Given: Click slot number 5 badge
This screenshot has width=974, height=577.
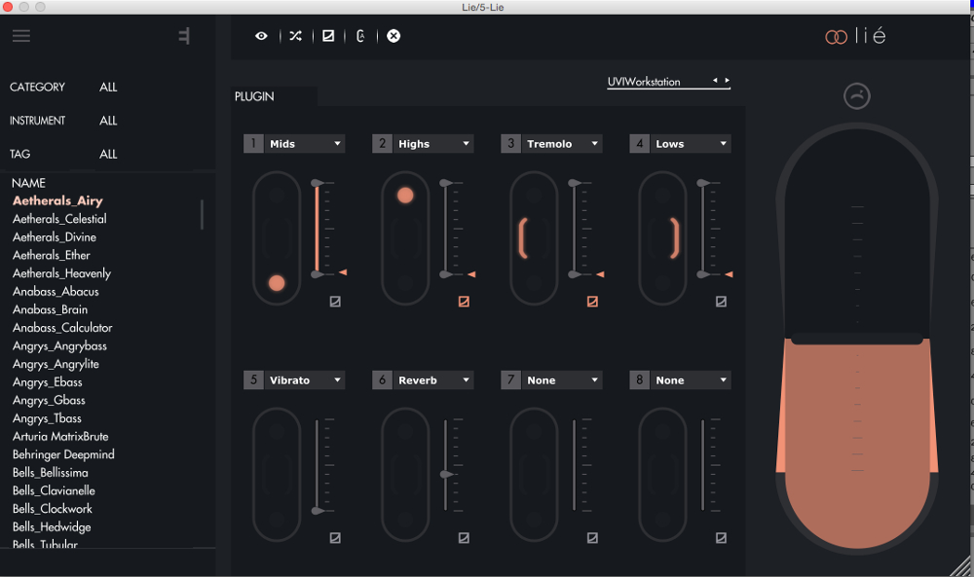Looking at the screenshot, I should coord(253,379).
